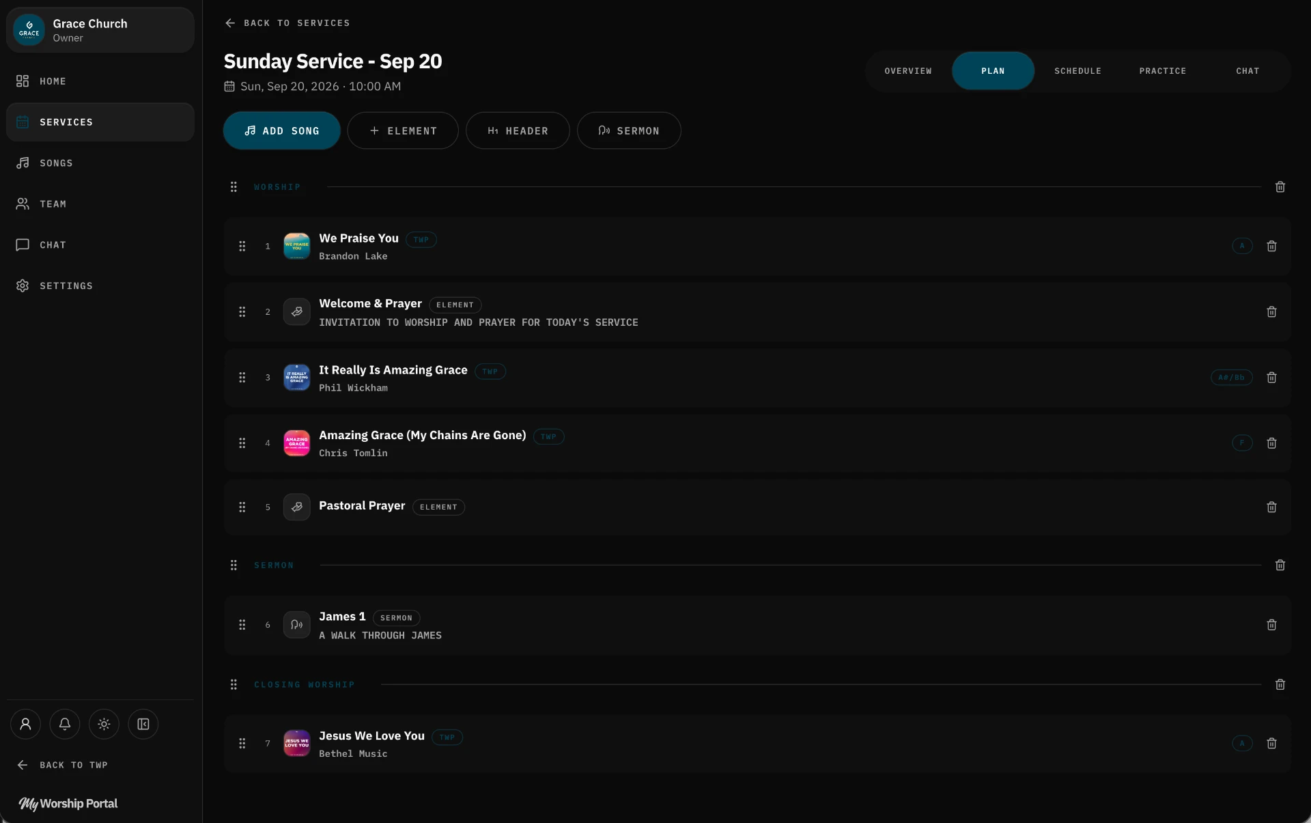Open Jesus We Love You thumbnail

[x=296, y=743]
